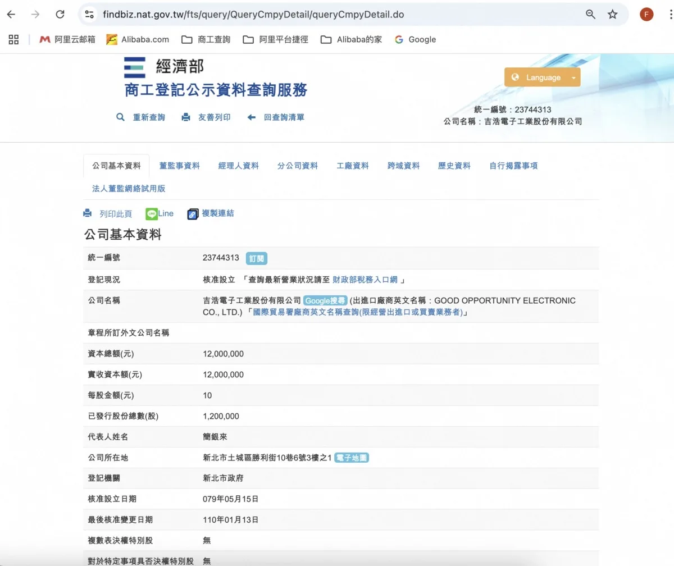
Task: Click the zoom magnifier icon in address bar
Action: (590, 15)
